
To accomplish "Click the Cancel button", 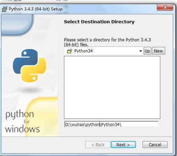I will [155, 145].
